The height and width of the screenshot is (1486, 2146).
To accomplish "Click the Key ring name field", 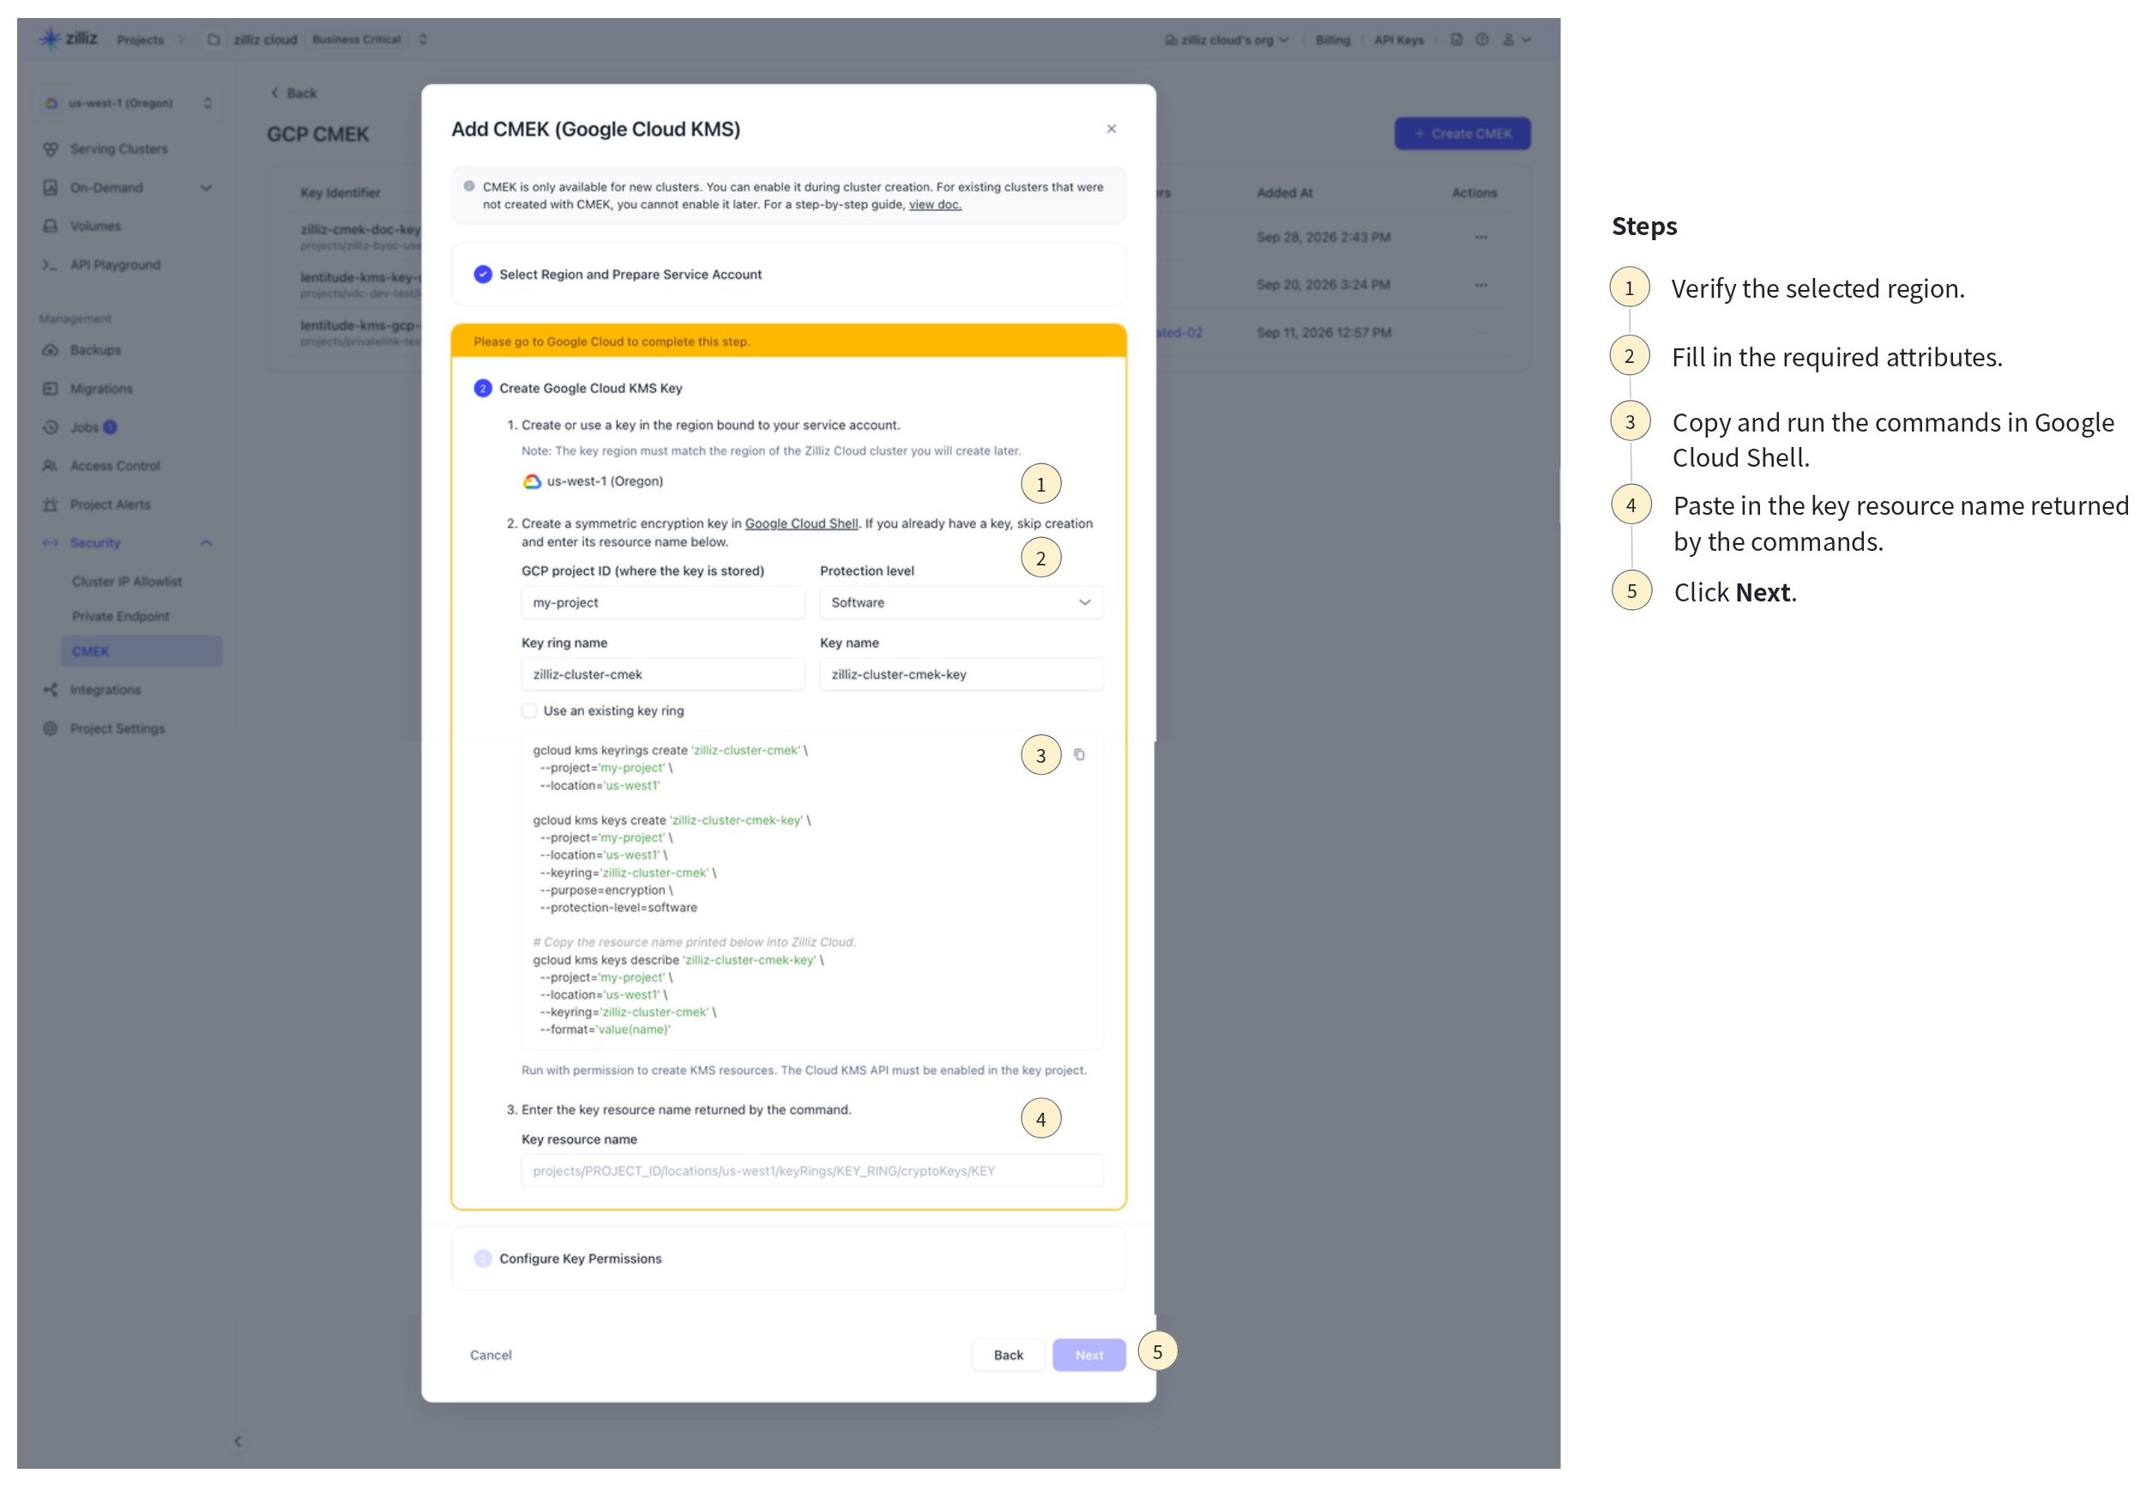I will pyautogui.click(x=663, y=674).
